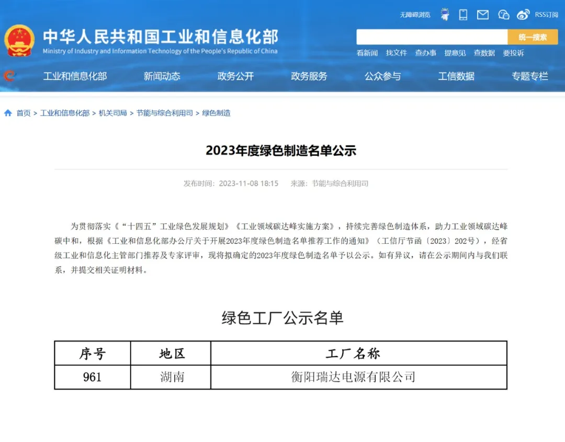565x442 pixels.
Task: Open the 政务公开 navigation menu
Action: [x=235, y=76]
